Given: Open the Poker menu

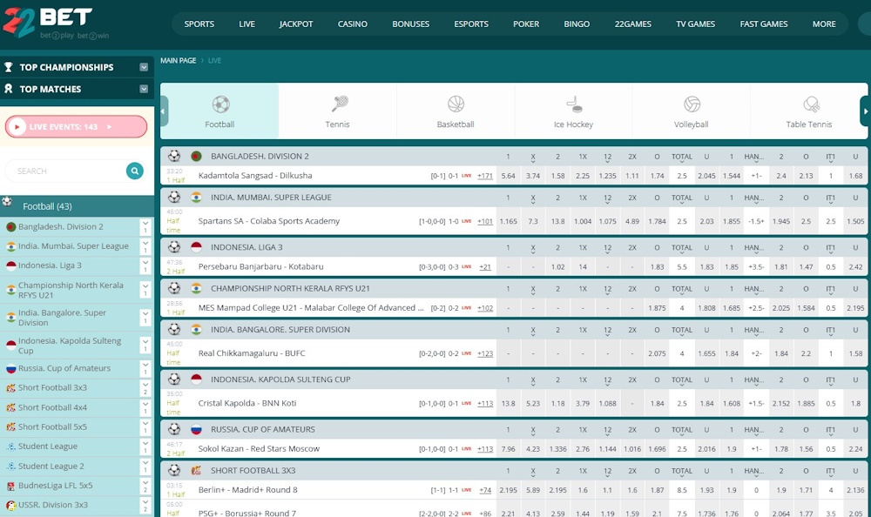Looking at the screenshot, I should (x=526, y=23).
